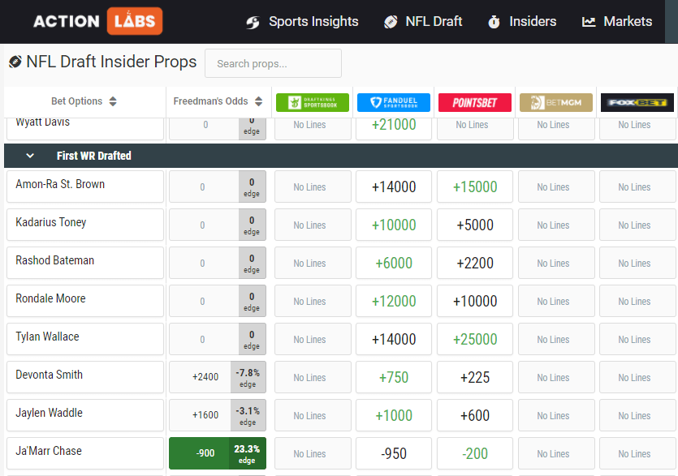Click Amon-Ra St. Brown 0 edge badge
Image resolution: width=678 pixels, height=476 pixels.
pyautogui.click(x=252, y=187)
